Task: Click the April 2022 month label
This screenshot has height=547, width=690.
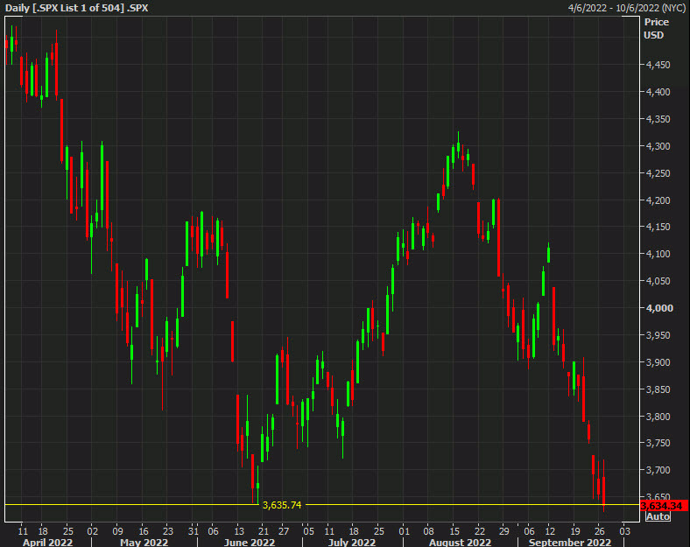Action: click(x=47, y=542)
